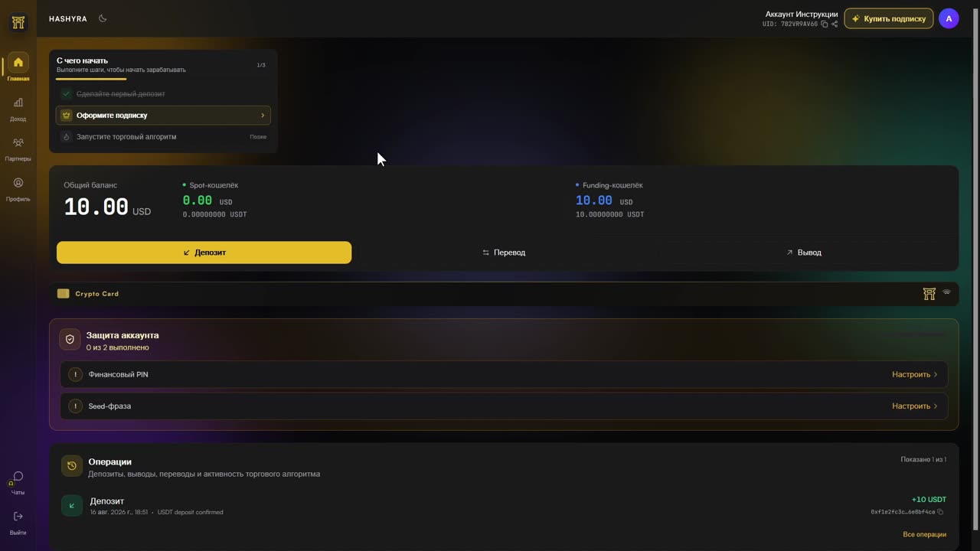
Task: Check the first deposit step checkbox
Action: click(67, 93)
